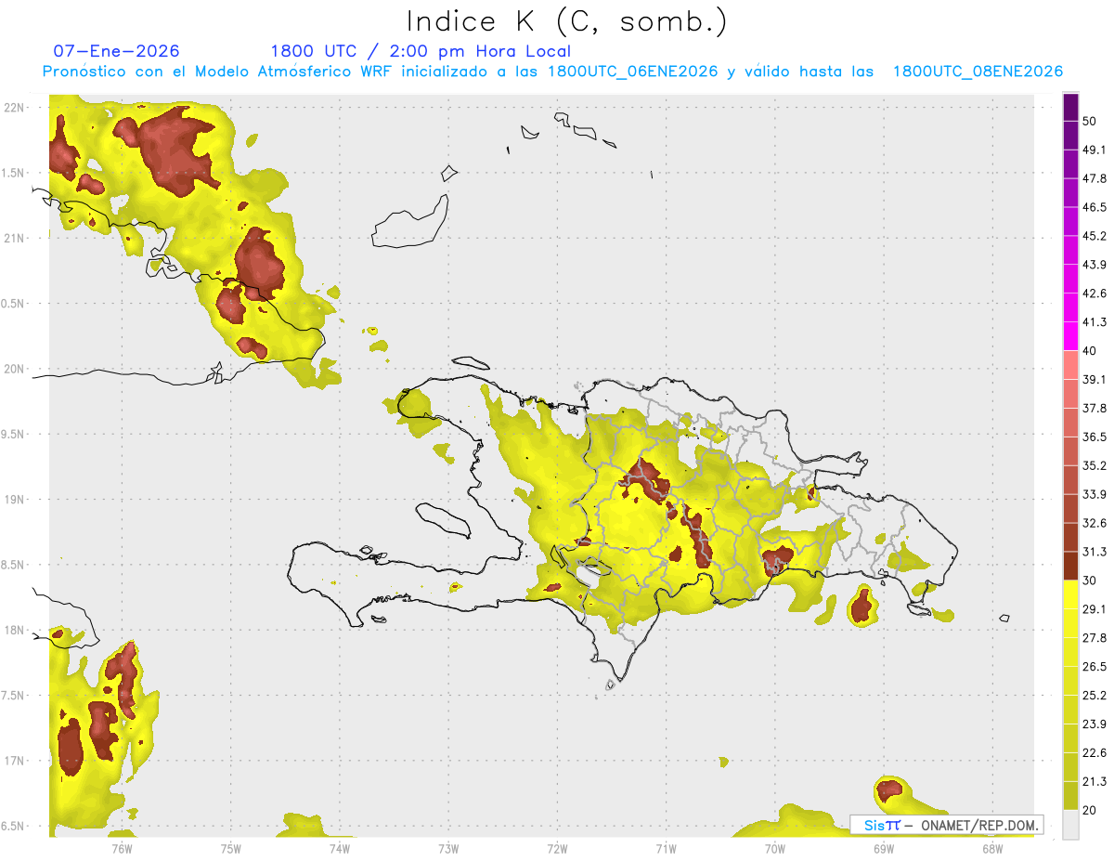The image size is (1114, 861).
Task: Select the longitude axis label "75W"
Action: (231, 849)
